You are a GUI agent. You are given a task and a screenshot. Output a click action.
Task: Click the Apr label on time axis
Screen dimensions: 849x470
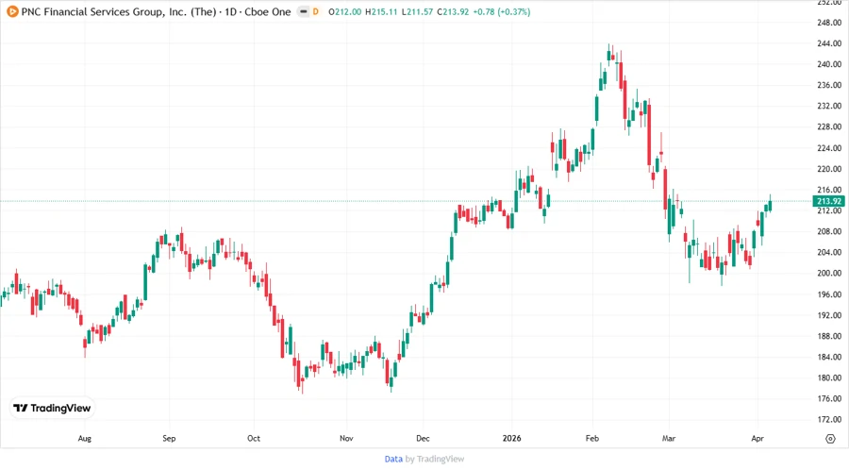[757, 439]
